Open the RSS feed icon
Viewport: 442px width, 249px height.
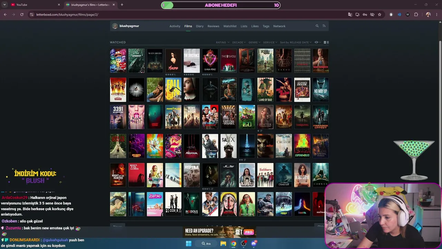324,26
